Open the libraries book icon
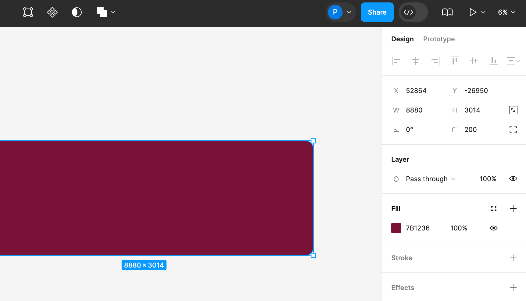Viewport: 526px width, 301px height. click(x=447, y=12)
